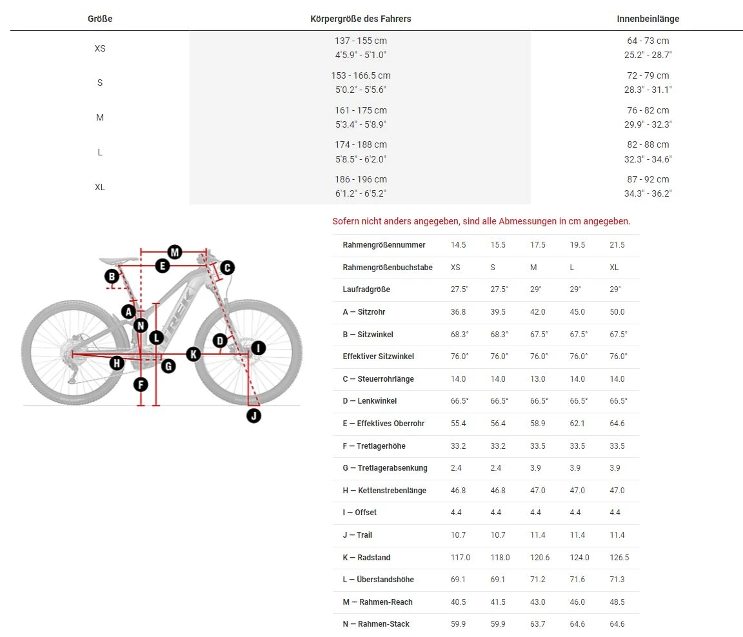Click the E marker on the bike diagram
This screenshot has width=743, height=637.
pos(163,266)
